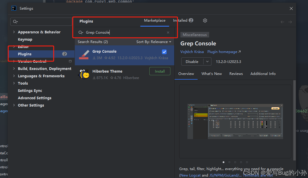308x178 pixels.
Task: Expand Appearance & Behavior section
Action: click(14, 32)
